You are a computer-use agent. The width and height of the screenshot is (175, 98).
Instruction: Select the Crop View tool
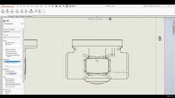(x=39, y=11)
